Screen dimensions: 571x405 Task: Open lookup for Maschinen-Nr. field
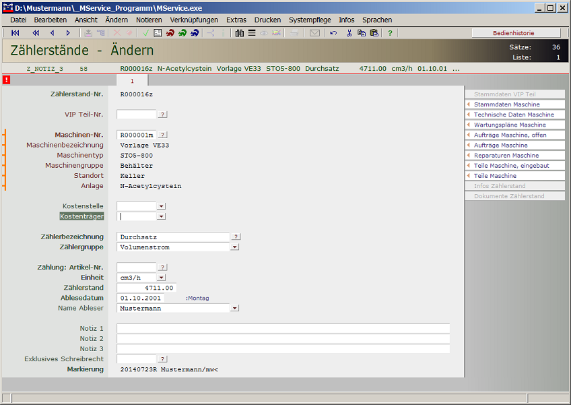163,135
